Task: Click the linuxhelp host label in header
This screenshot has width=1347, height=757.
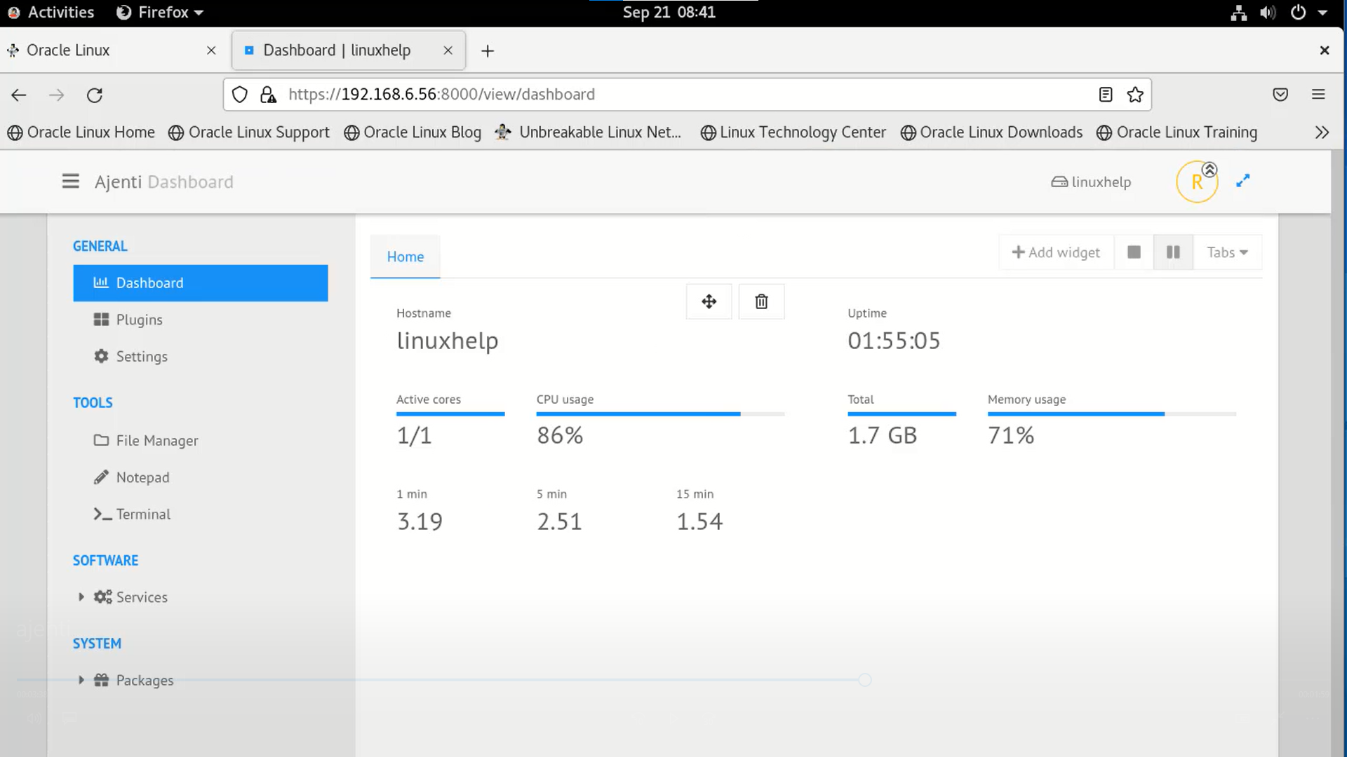Action: point(1091,182)
